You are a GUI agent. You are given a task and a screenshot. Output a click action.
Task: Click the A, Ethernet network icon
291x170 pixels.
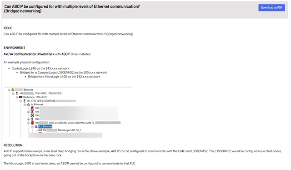pos(28,104)
